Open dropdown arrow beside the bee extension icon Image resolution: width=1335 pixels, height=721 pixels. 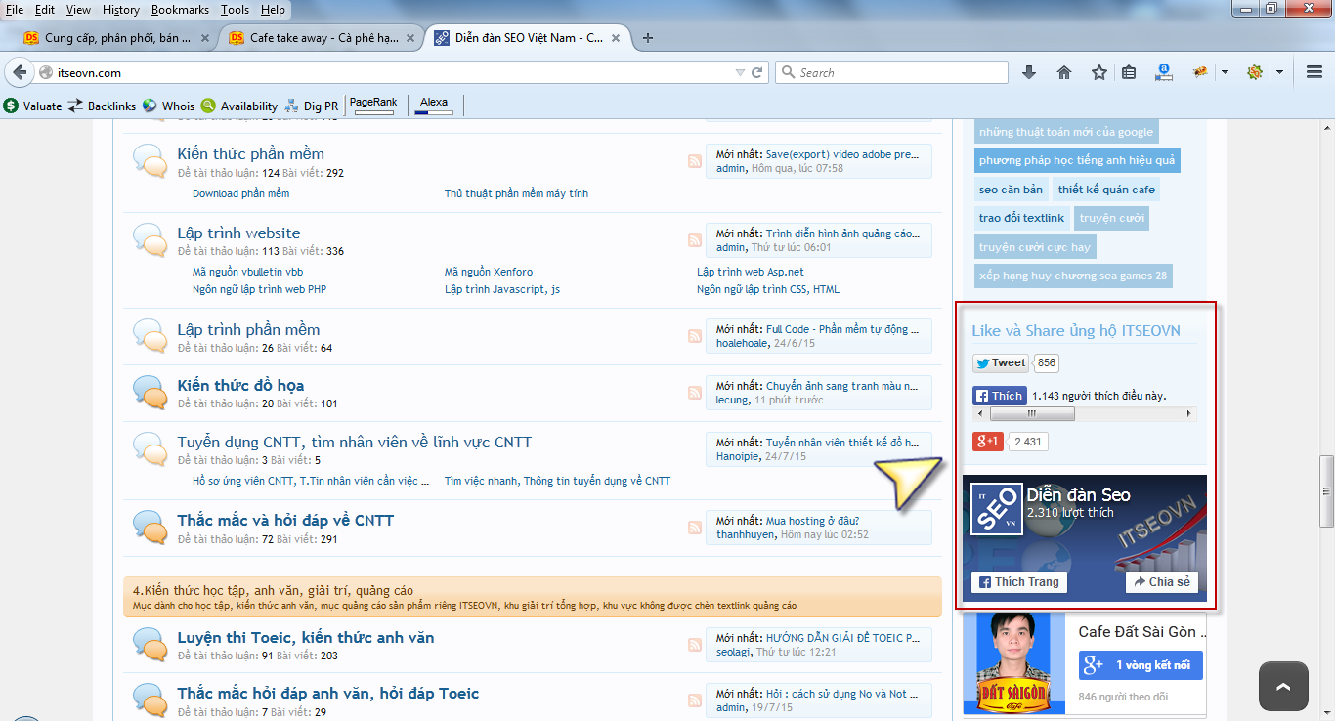[1224, 72]
